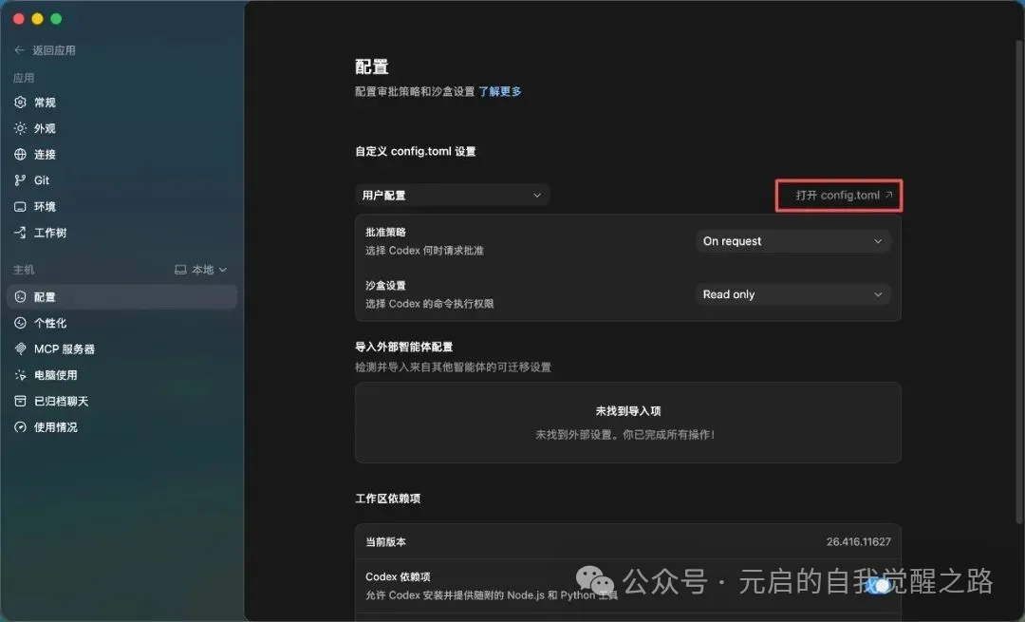
Task: Click 返回应用 to go back
Action: [45, 50]
